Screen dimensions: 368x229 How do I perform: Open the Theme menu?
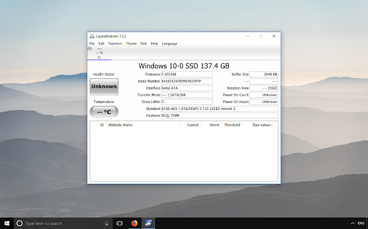point(131,44)
